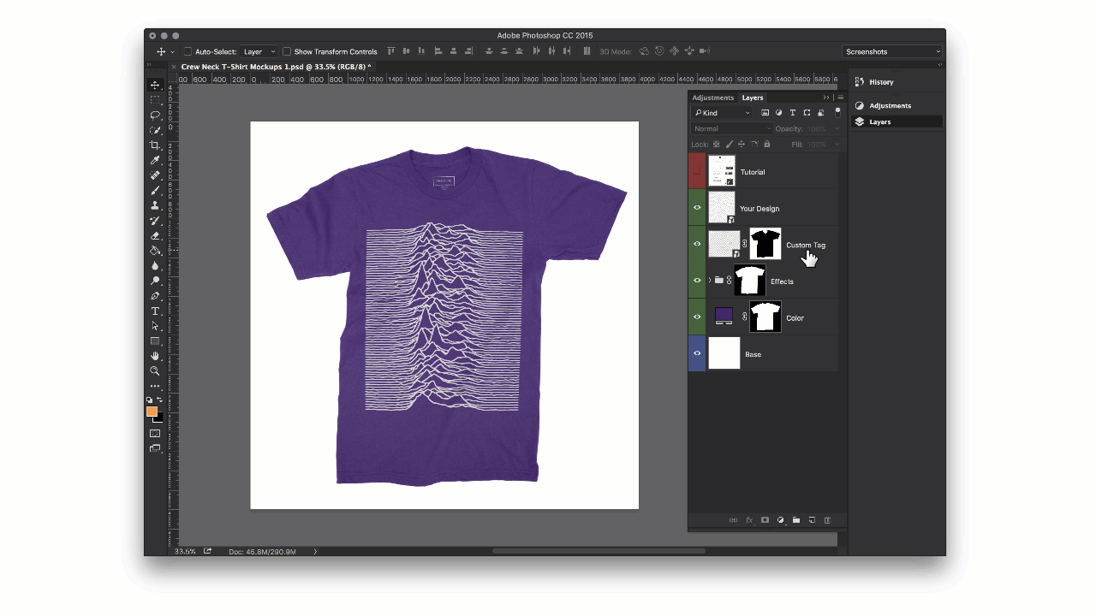Open the blend mode dropdown showing Normal
This screenshot has width=1096, height=616.
pos(732,127)
